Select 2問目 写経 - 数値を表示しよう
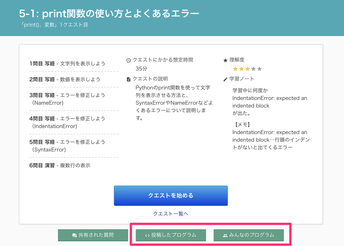 (x=65, y=79)
